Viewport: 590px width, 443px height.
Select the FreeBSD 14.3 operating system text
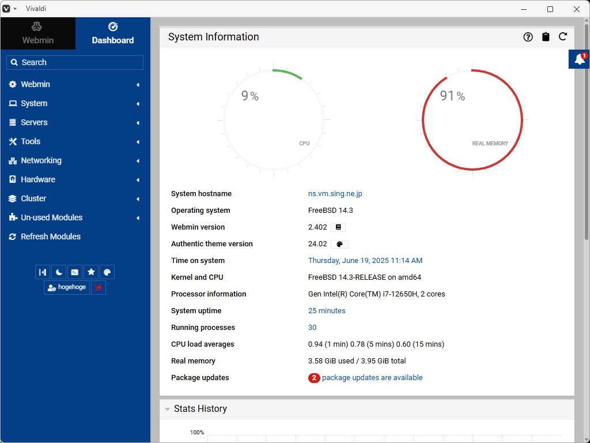[x=330, y=211]
